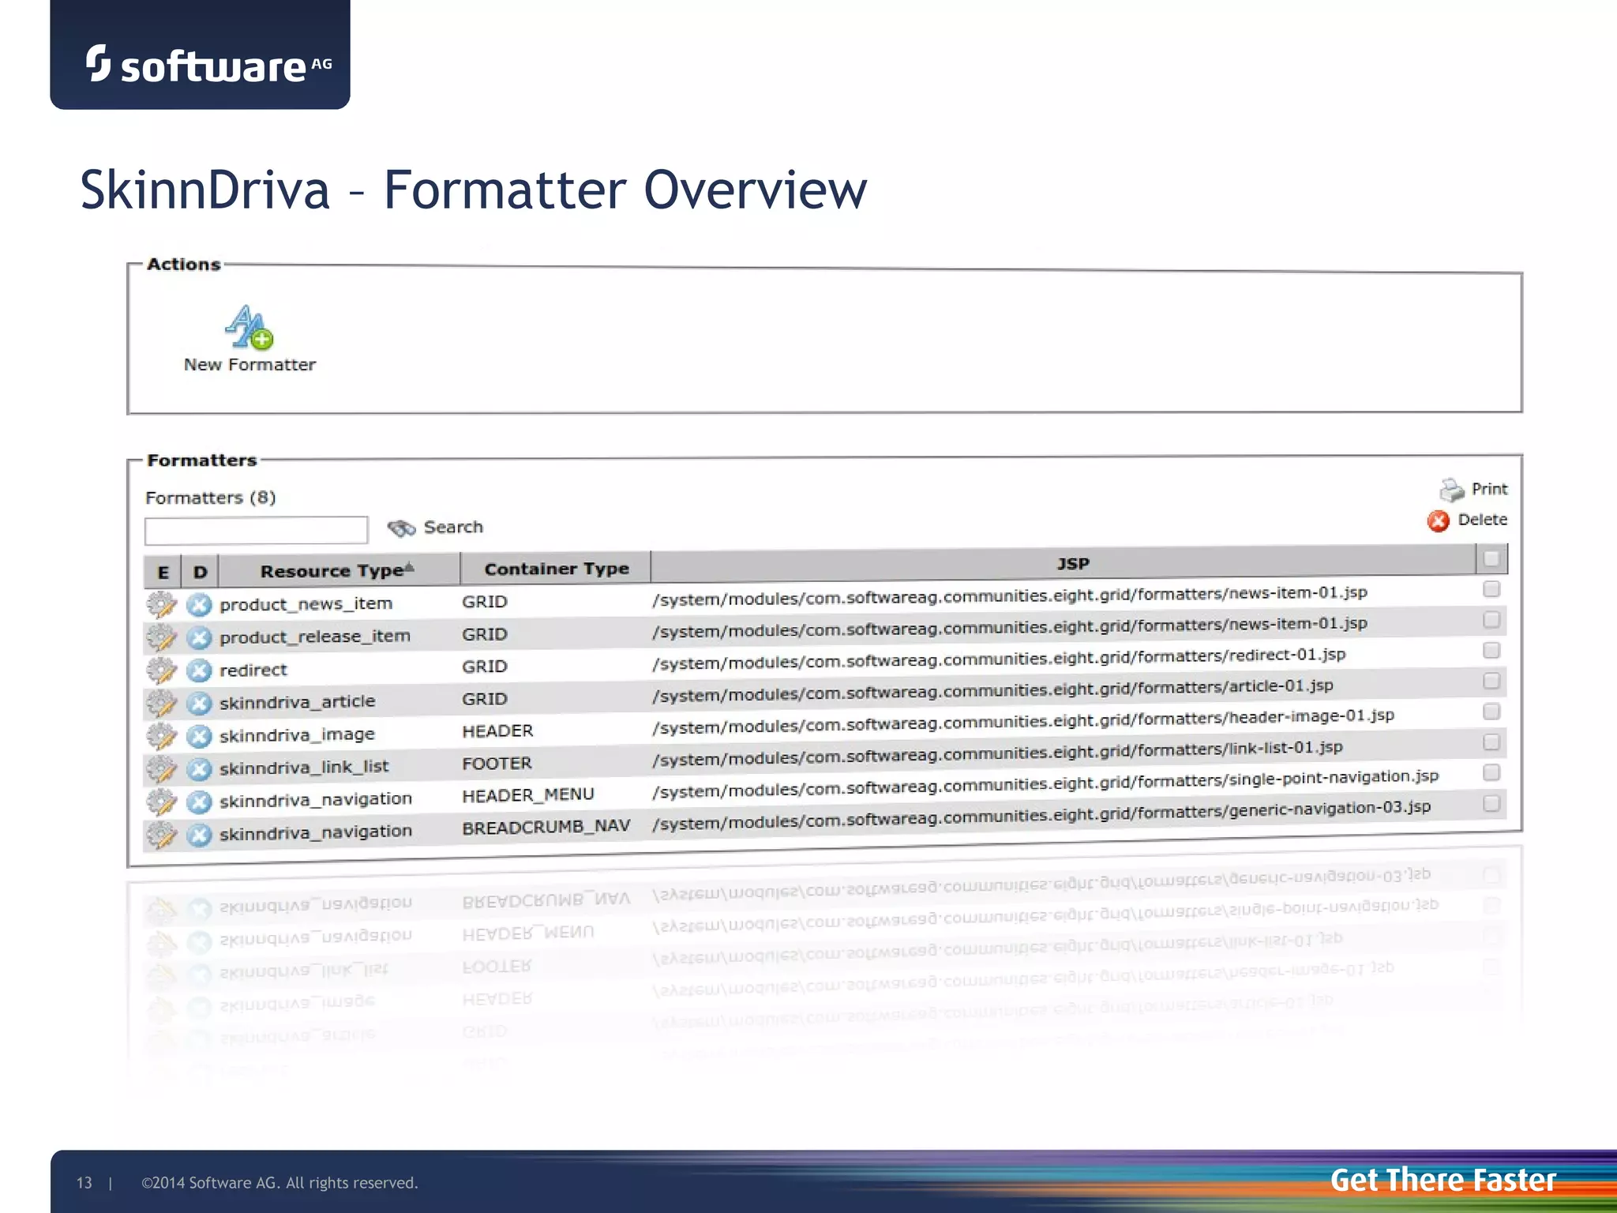The image size is (1617, 1213).
Task: Delete the BREADCRUMB_NAV skinndriva_navigation row
Action: pyautogui.click(x=199, y=835)
